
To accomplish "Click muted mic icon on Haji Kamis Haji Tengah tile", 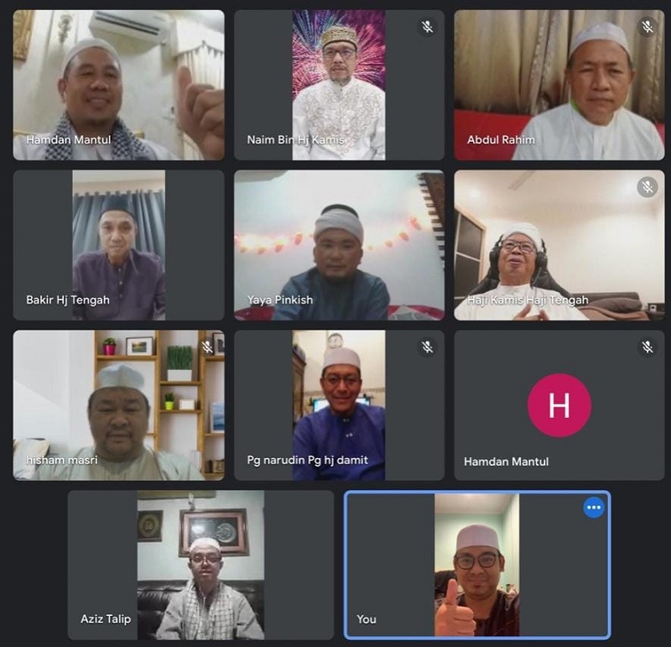I will click(x=647, y=186).
